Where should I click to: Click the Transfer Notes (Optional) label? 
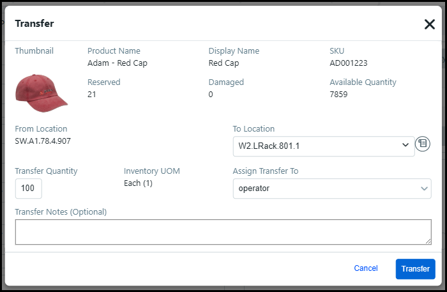(x=61, y=211)
